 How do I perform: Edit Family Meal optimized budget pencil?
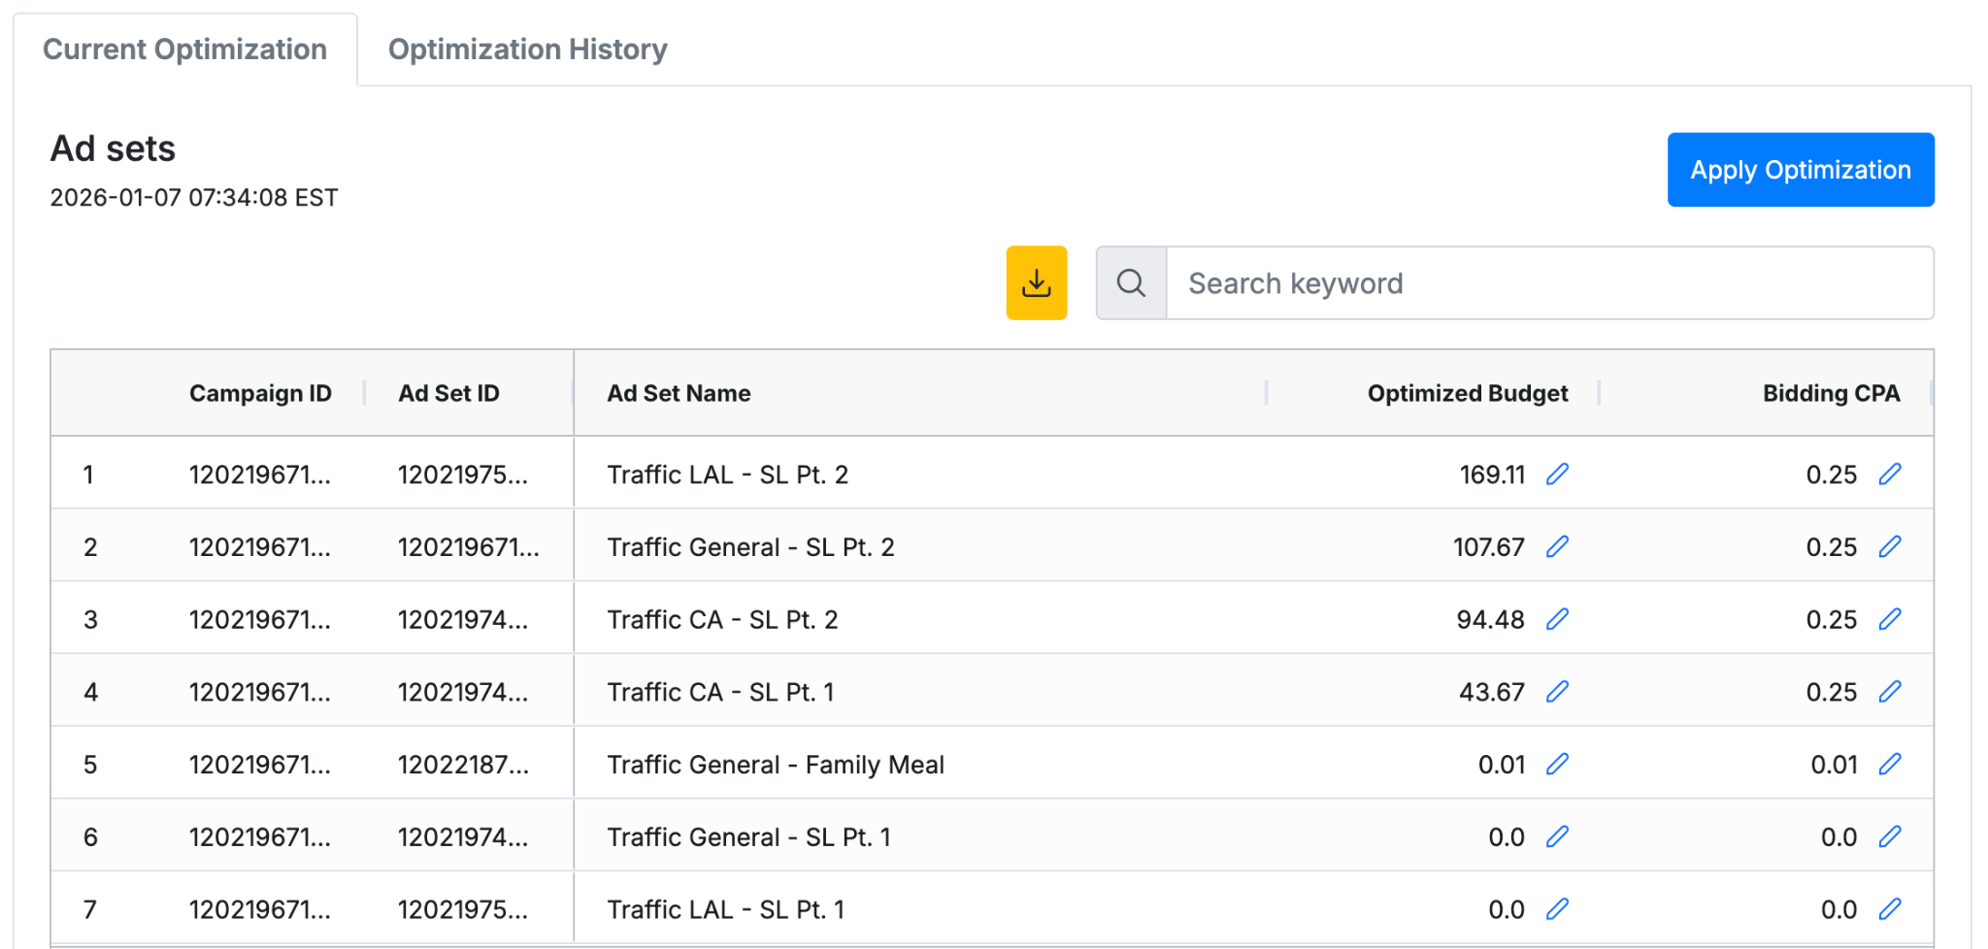tap(1557, 764)
